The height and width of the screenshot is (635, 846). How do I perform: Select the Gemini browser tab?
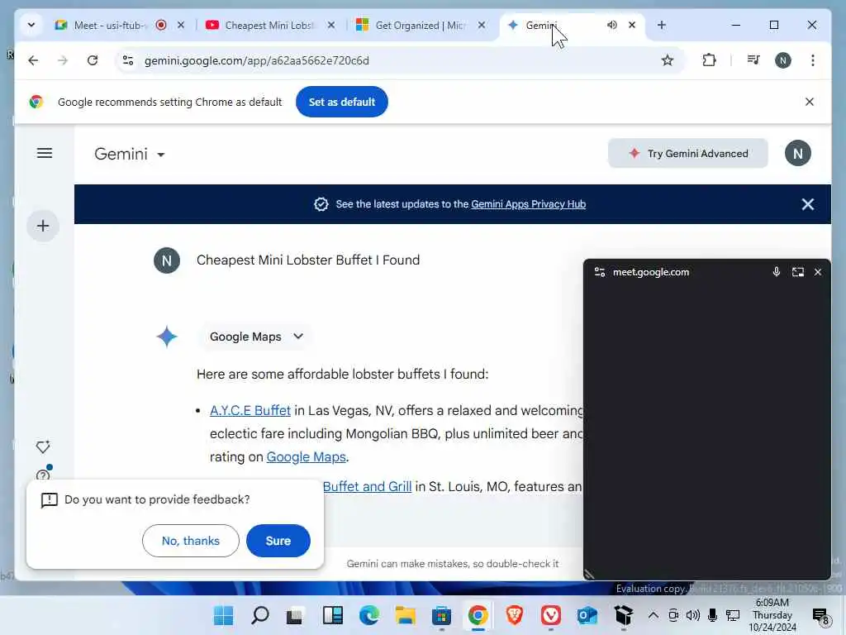click(x=540, y=26)
